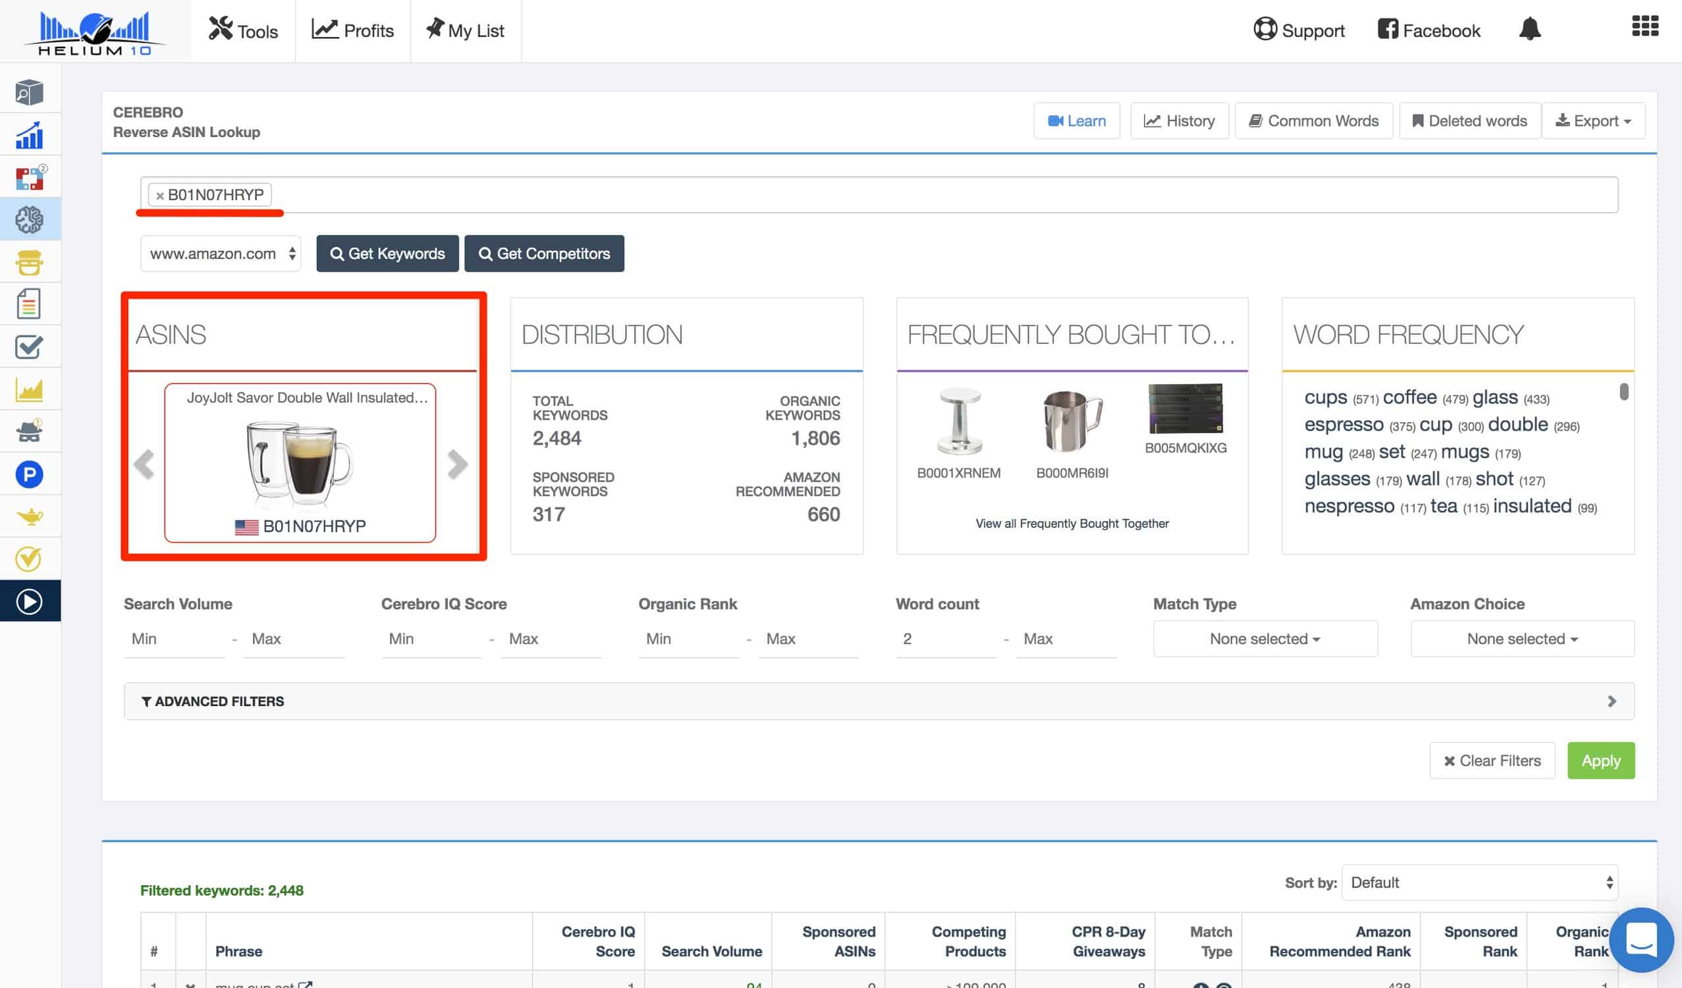Image resolution: width=1682 pixels, height=988 pixels.
Task: Remove the B01N07HRYP ASIN tag
Action: point(159,196)
